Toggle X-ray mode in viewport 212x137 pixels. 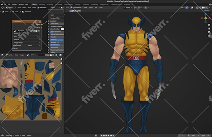coord(197,8)
